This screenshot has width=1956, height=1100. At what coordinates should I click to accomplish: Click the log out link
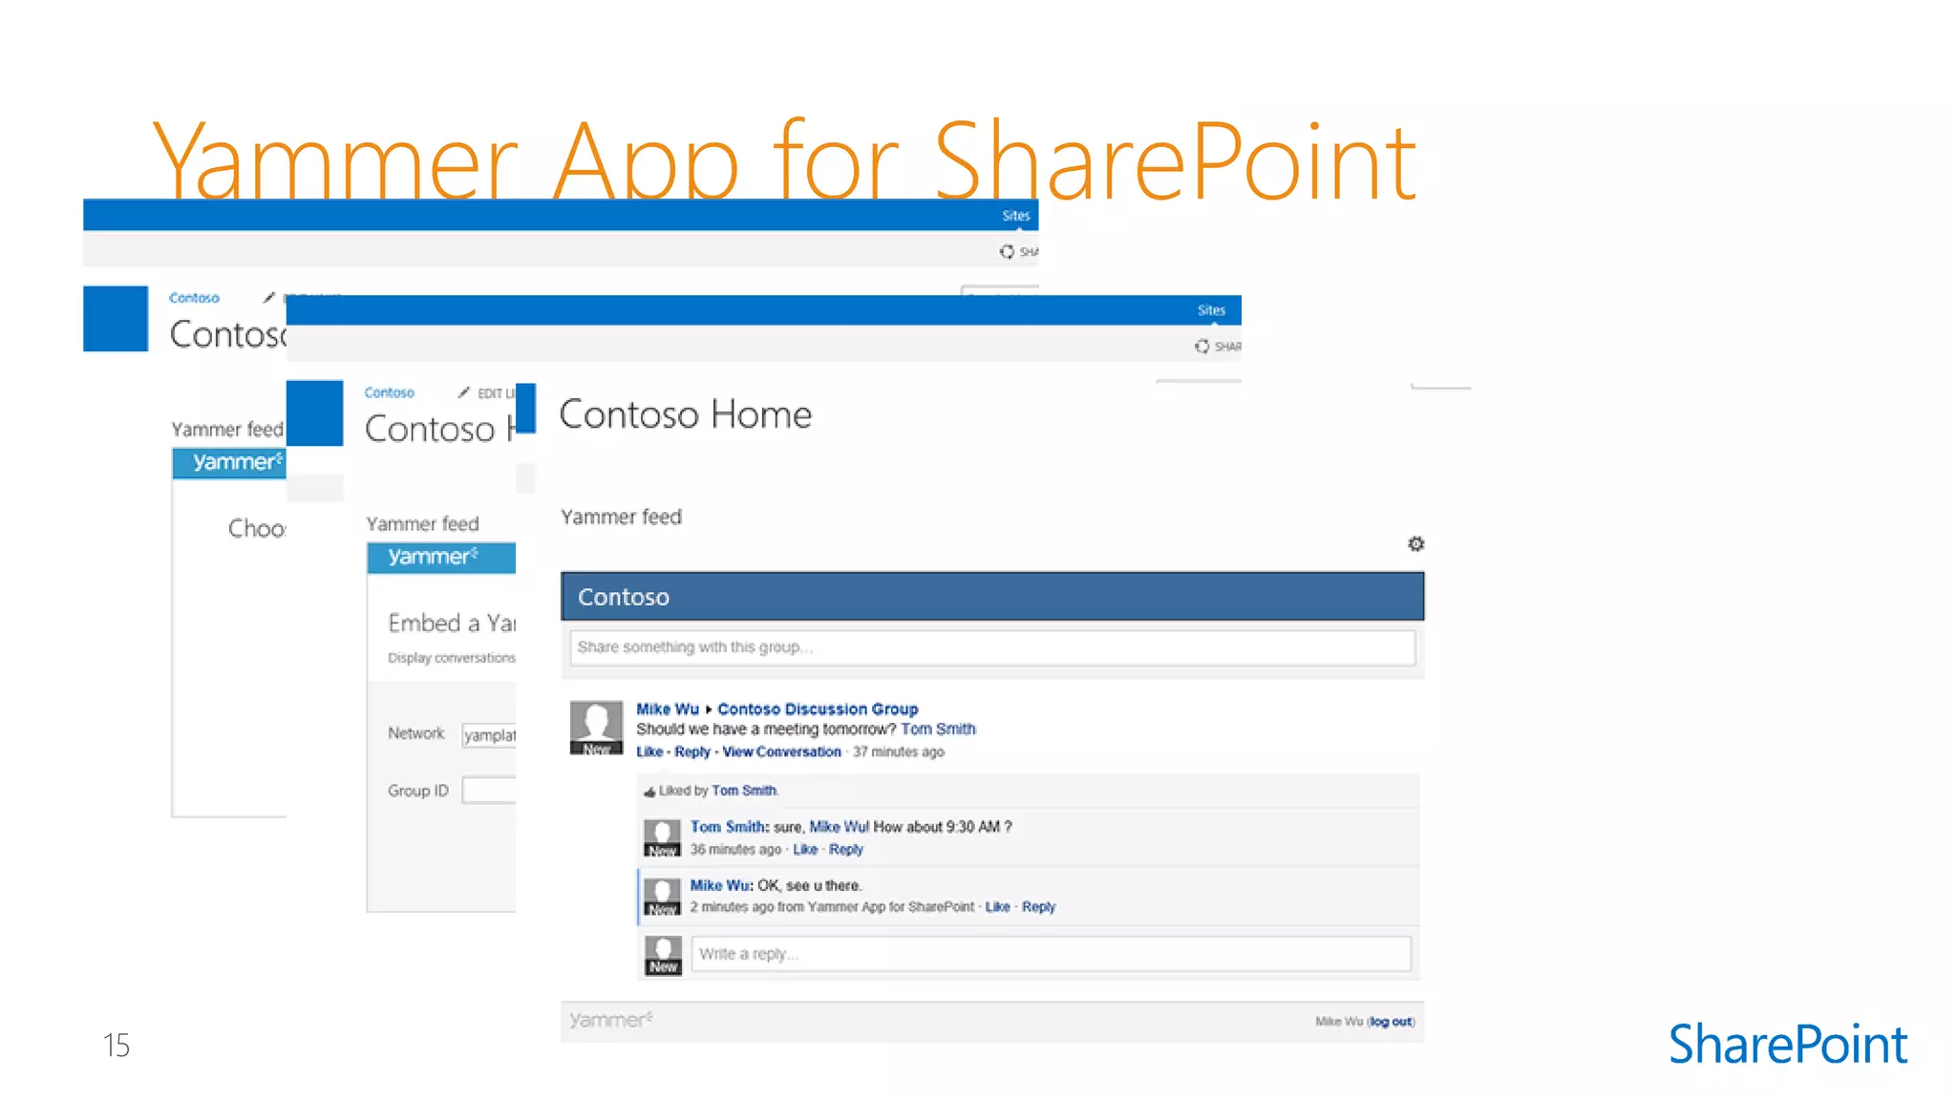(x=1391, y=1021)
